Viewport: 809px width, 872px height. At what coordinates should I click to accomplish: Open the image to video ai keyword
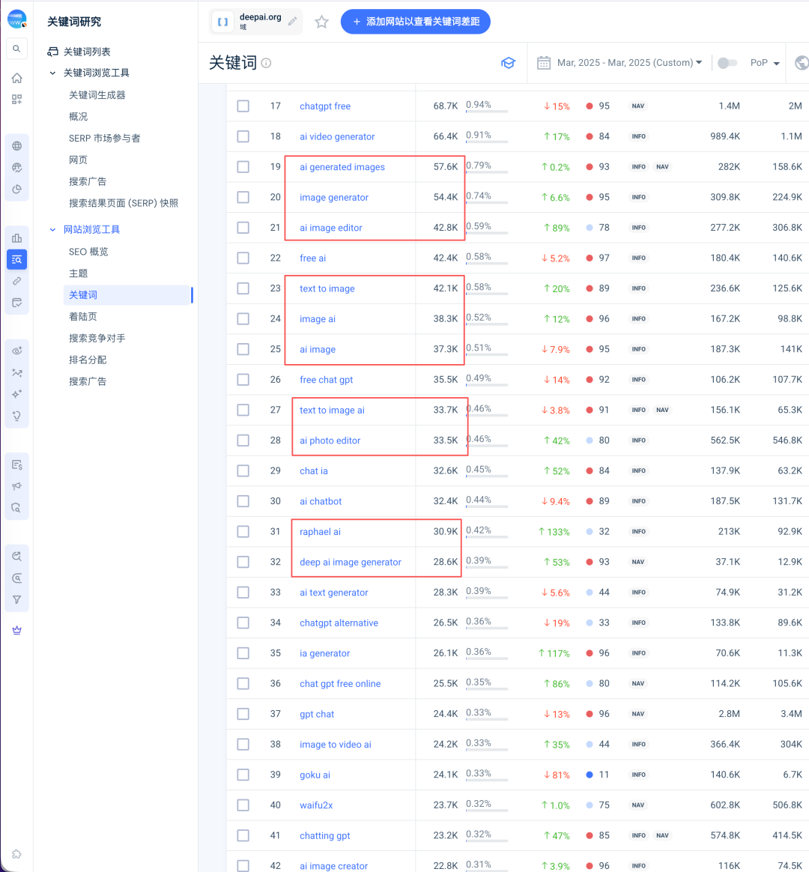[336, 745]
